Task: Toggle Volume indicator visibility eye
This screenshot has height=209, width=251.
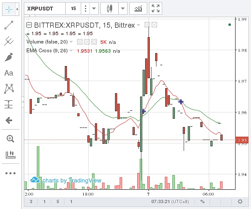Action: 80,42
